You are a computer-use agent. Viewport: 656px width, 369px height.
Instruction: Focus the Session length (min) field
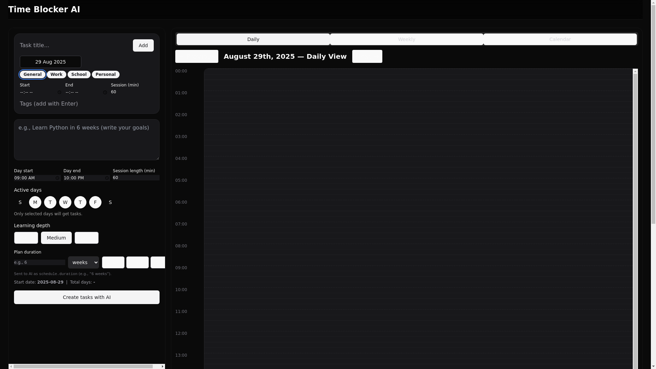(x=136, y=178)
